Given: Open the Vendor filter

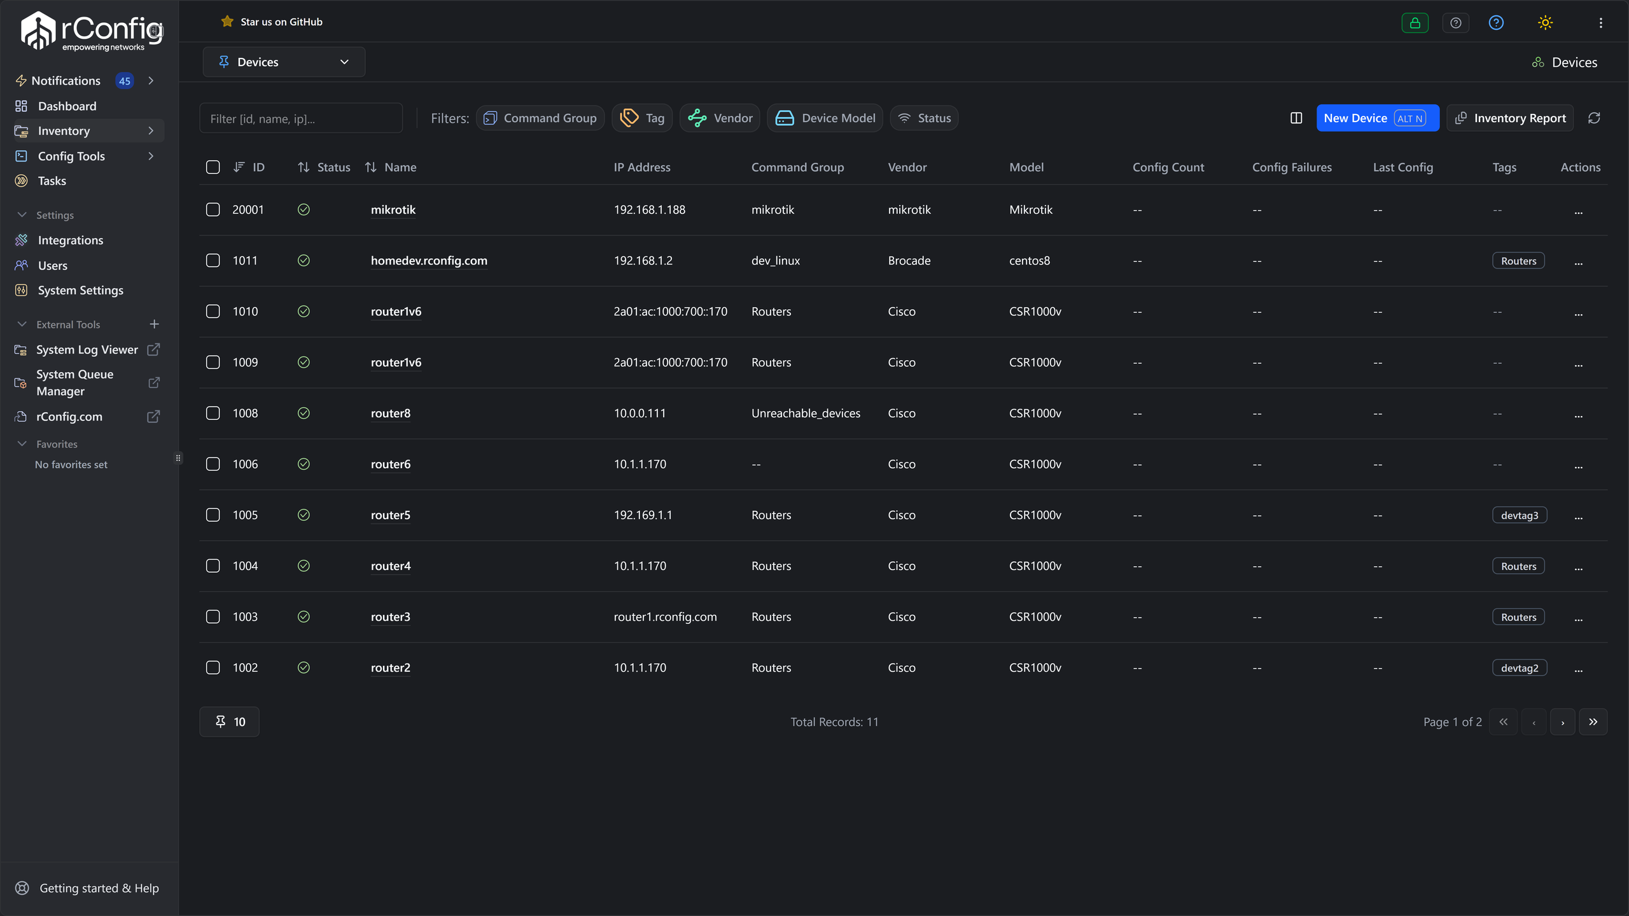Looking at the screenshot, I should point(720,118).
